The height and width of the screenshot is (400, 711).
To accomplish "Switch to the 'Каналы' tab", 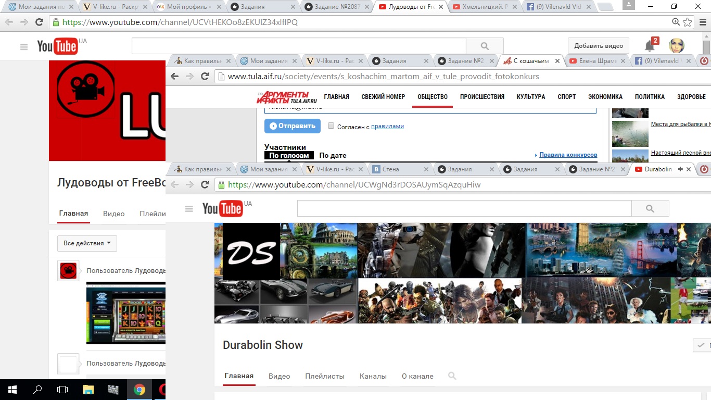I will 373,376.
